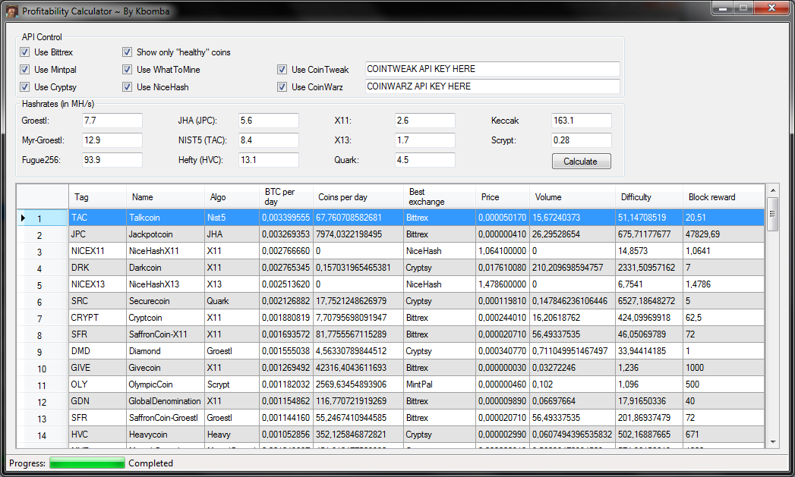Toggle the Use CoinTweak checkbox
The image size is (795, 477).
click(282, 69)
